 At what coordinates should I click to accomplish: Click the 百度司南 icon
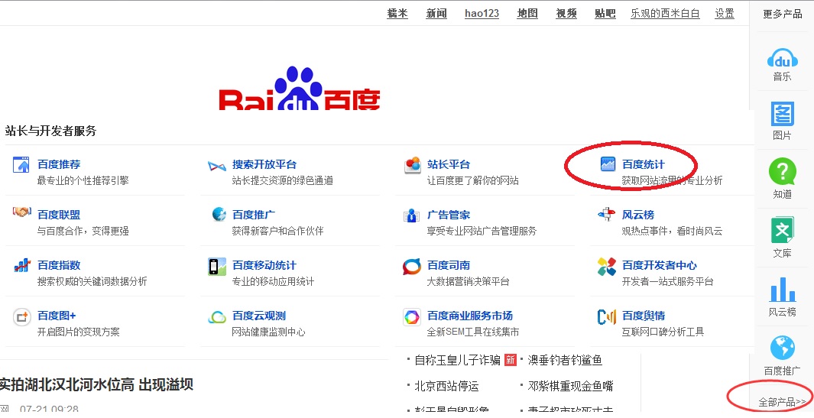tap(412, 267)
